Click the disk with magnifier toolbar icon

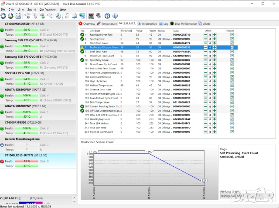click(50, 16)
